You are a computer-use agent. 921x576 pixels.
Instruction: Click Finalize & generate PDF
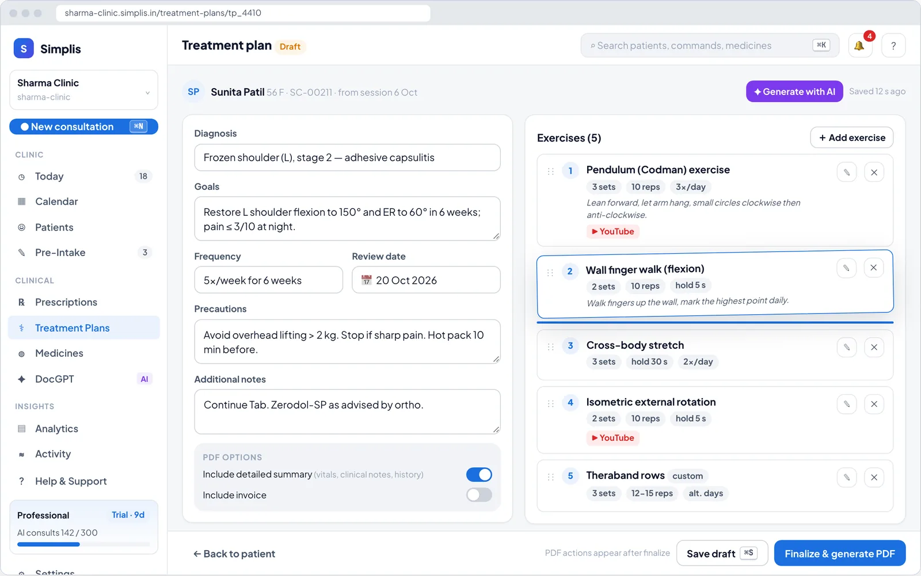coord(840,554)
